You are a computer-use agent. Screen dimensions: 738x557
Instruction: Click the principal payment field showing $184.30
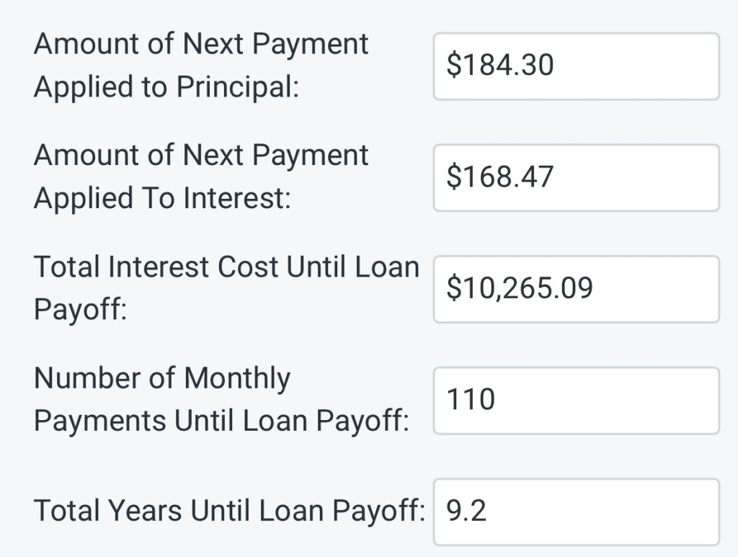pyautogui.click(x=576, y=66)
